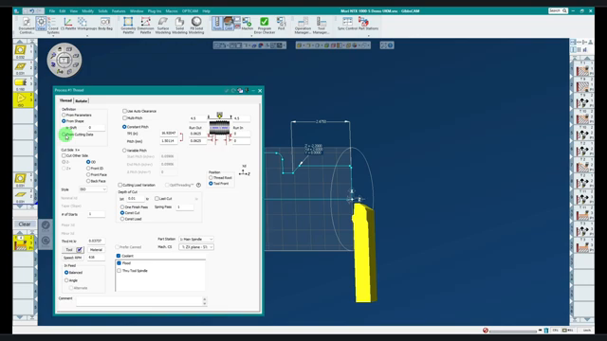
Task: Open the Modify menu
Action: tap(87, 11)
